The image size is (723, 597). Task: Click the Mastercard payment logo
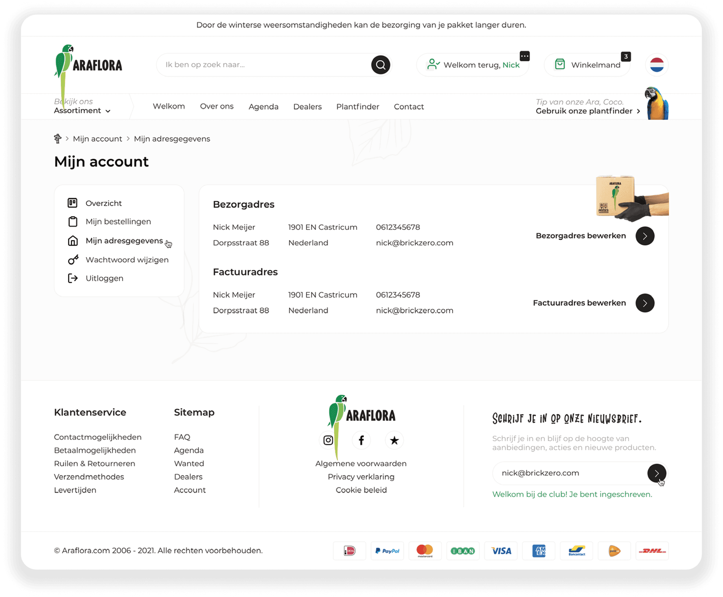click(x=425, y=551)
